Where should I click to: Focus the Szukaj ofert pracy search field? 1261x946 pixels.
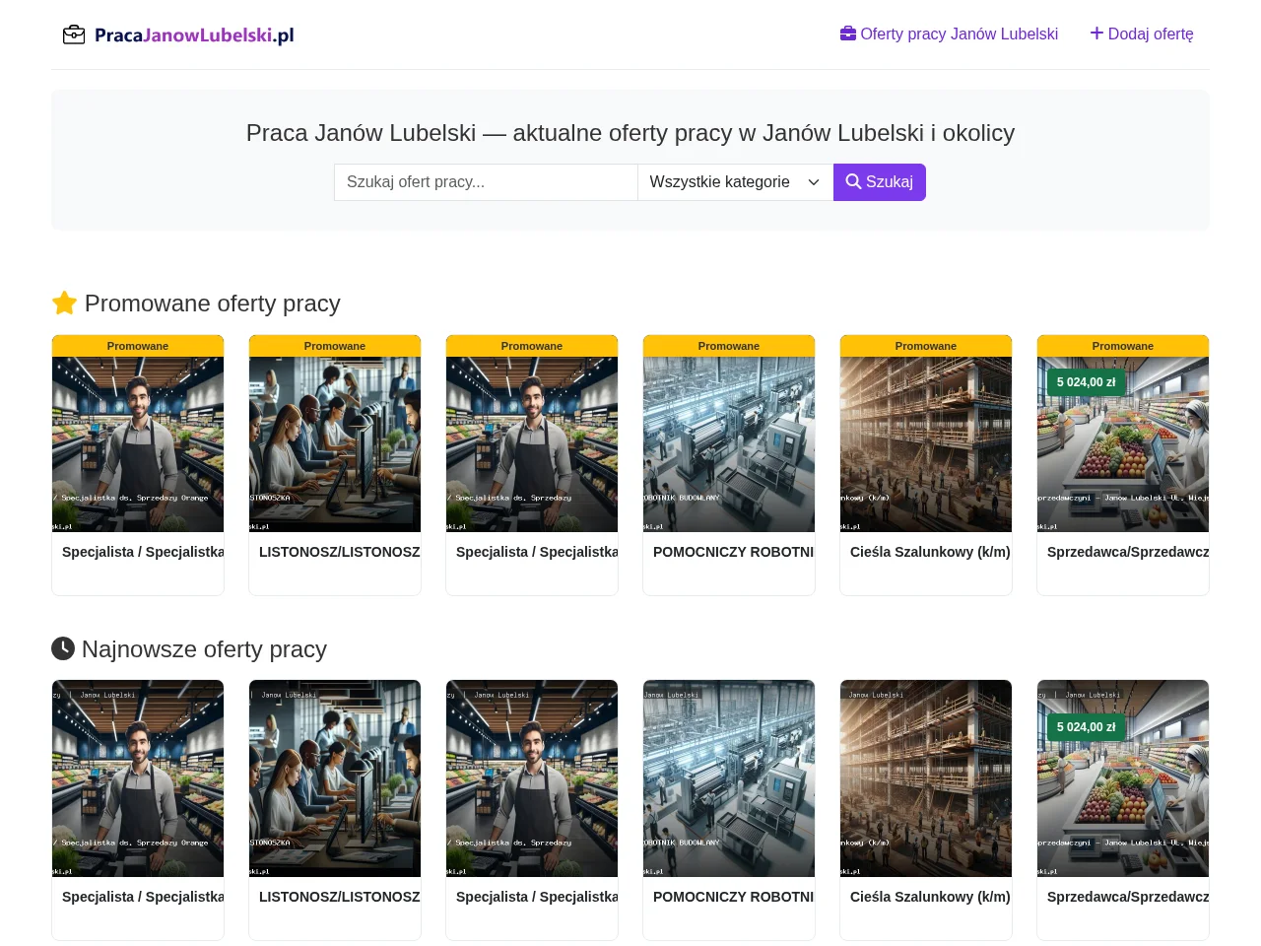(486, 182)
